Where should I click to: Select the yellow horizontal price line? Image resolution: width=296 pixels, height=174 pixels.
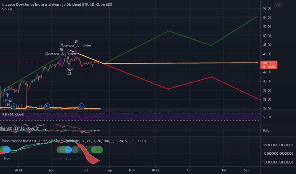(x=181, y=63)
